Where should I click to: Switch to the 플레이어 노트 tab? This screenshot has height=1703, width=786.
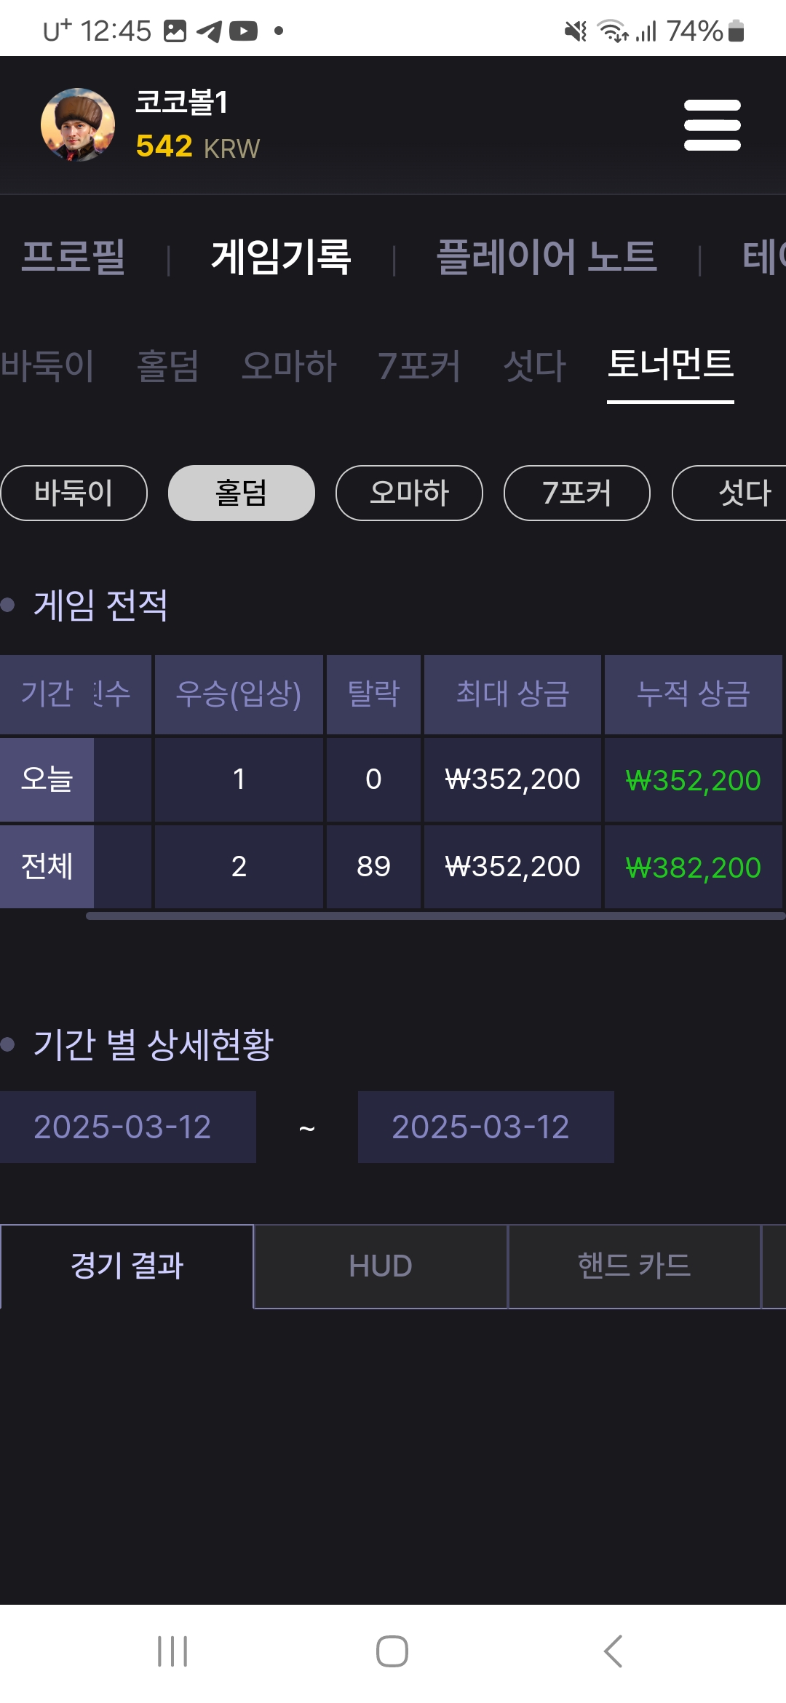pyautogui.click(x=547, y=257)
